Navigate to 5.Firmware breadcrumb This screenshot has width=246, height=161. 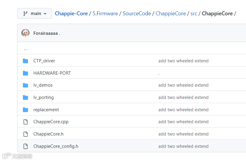[x=105, y=13]
